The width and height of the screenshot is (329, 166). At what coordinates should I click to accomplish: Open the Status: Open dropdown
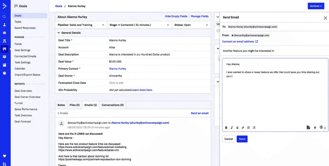click(x=191, y=25)
